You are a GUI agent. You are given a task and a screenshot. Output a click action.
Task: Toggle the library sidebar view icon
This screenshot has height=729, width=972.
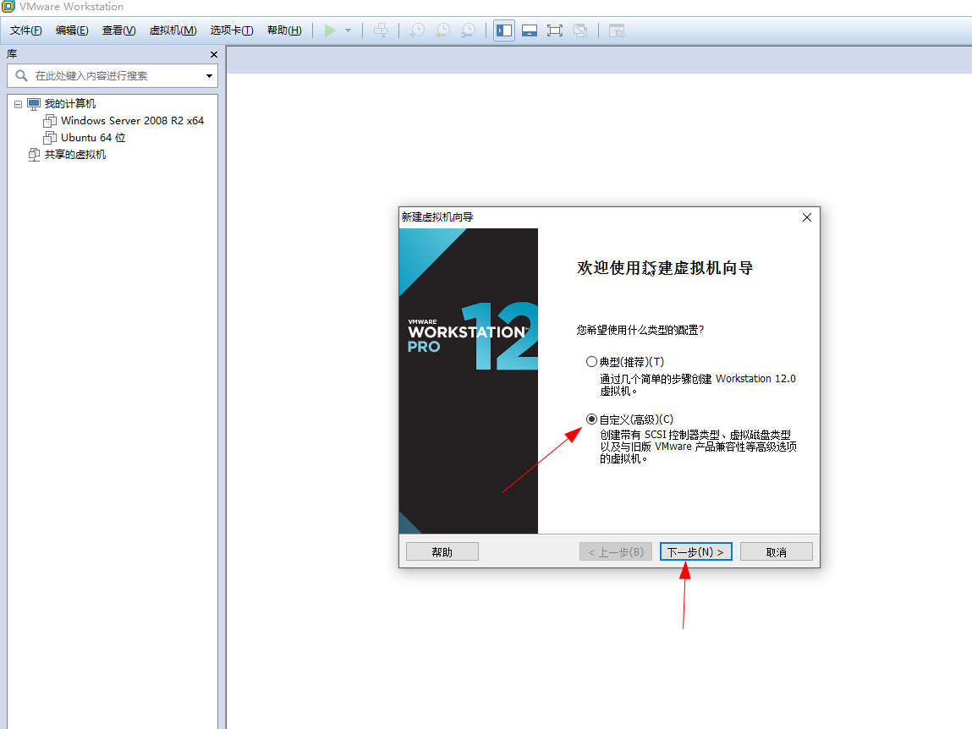point(504,30)
